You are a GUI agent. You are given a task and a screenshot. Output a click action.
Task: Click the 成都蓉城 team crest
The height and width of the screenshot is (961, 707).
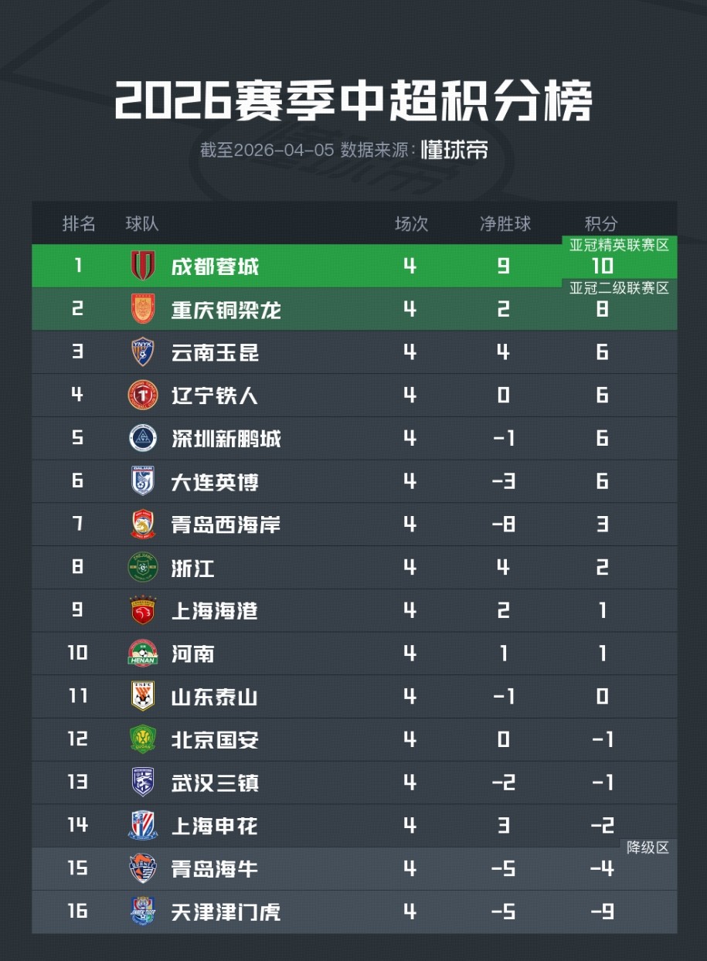(143, 267)
